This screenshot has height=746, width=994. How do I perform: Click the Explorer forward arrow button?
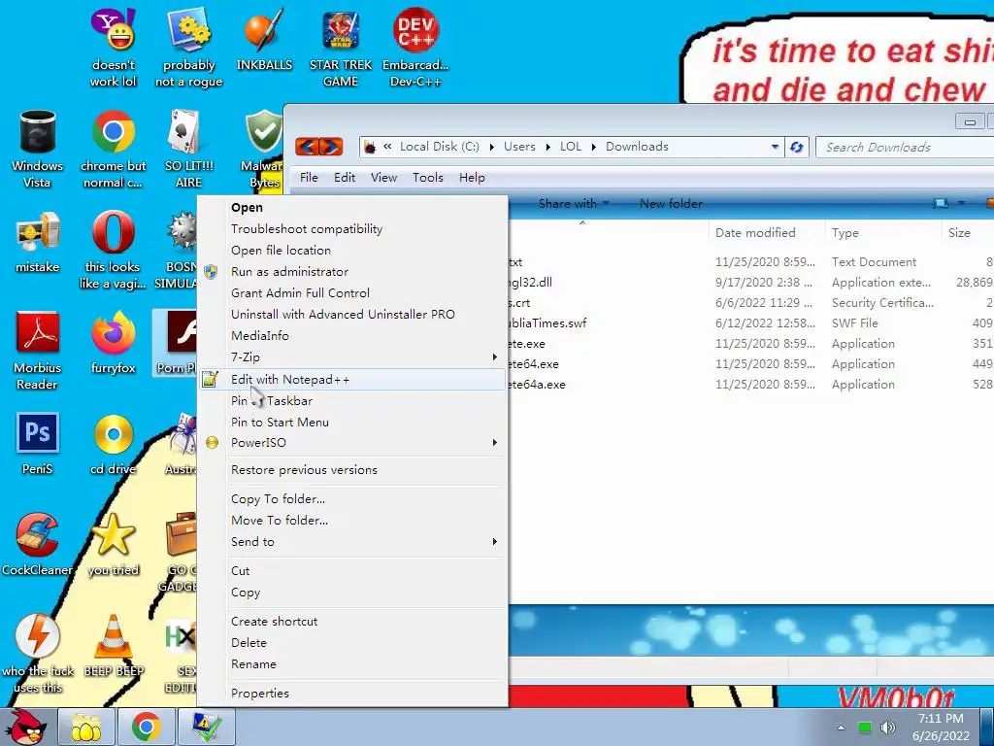331,148
